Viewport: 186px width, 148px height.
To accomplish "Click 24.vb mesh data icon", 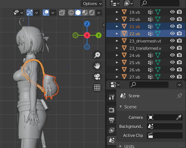I will [x=158, y=55].
